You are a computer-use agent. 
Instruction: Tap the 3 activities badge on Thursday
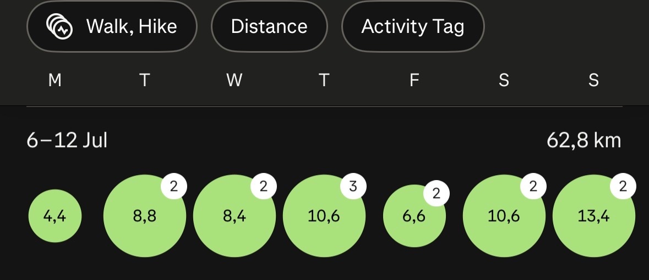(x=353, y=186)
